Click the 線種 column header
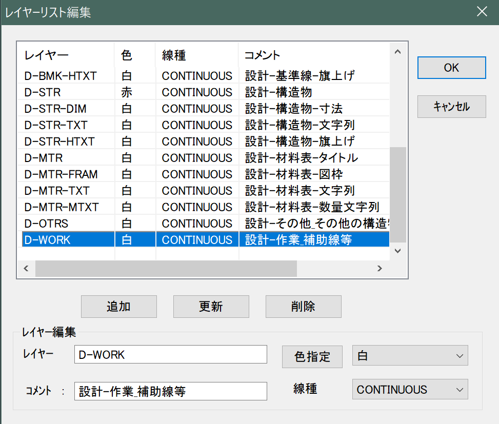The width and height of the screenshot is (499, 424). pyautogui.click(x=197, y=55)
